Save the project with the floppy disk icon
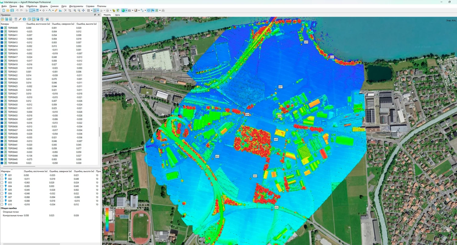This screenshot has height=245, width=457. pos(12,10)
